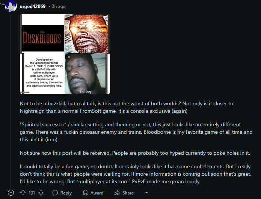The height and width of the screenshot is (199, 261).
Task: Click the Reply speech bubble icon
Action: tap(55, 193)
